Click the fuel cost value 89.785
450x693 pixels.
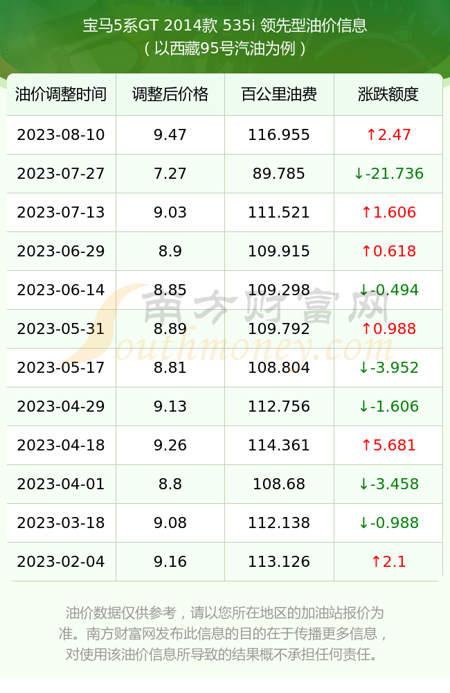279,174
